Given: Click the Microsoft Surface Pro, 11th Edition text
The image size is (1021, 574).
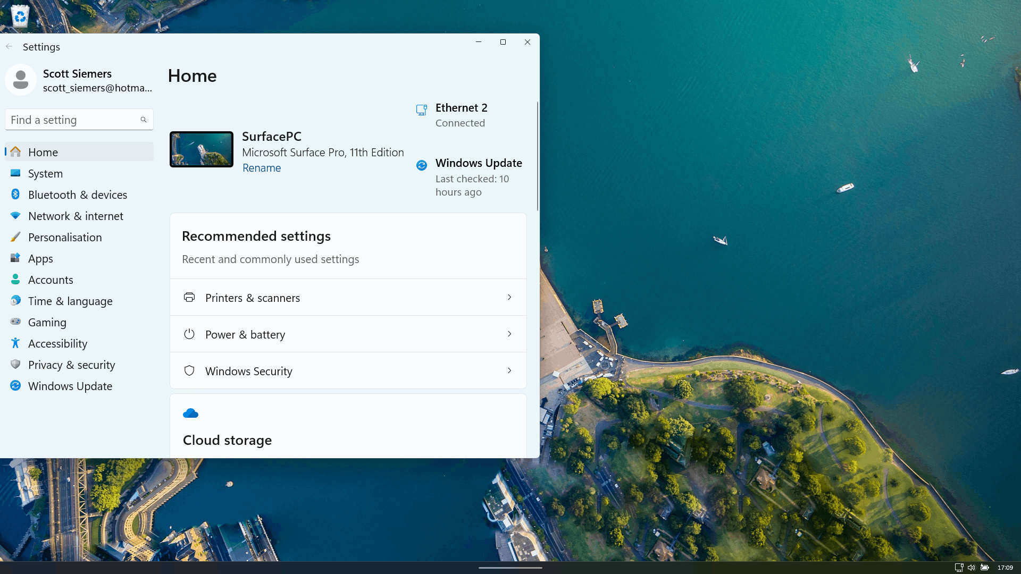Looking at the screenshot, I should pyautogui.click(x=323, y=153).
